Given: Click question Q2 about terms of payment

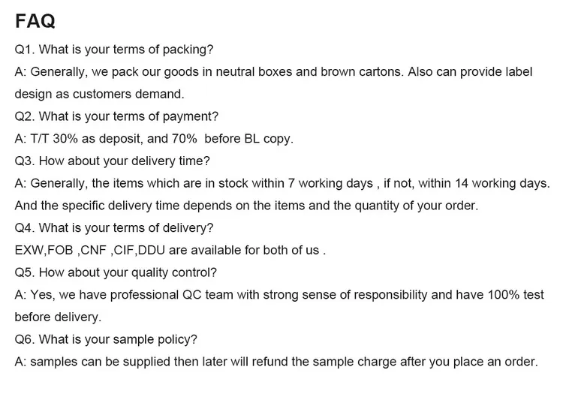Looking at the screenshot, I should pos(116,116).
